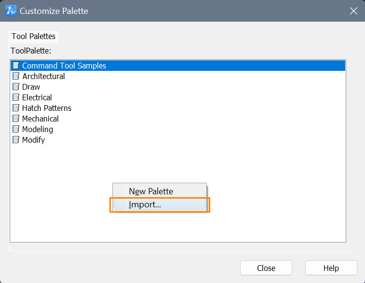365x283 pixels.
Task: Click the Modeling palette icon
Action: (x=16, y=129)
